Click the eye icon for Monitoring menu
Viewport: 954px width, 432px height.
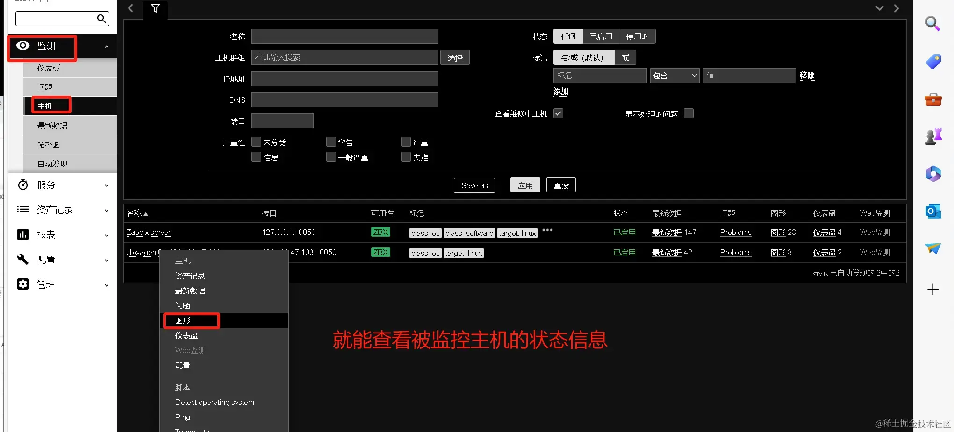click(23, 45)
